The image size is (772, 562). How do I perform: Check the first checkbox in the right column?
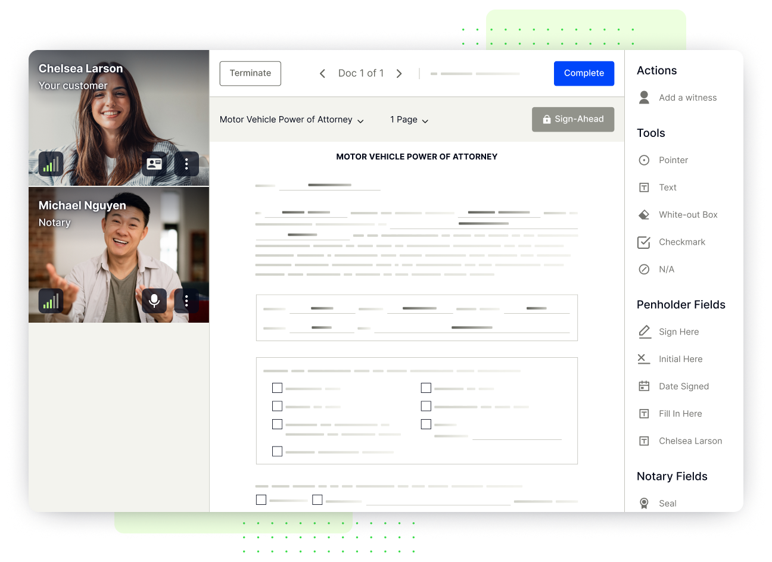coord(426,388)
